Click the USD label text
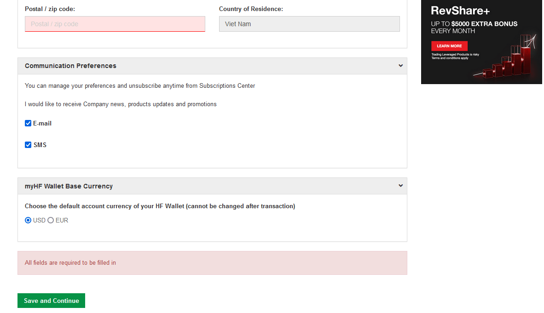This screenshot has width=544, height=313. click(39, 221)
